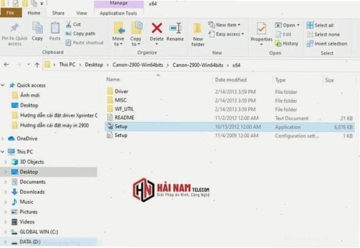The width and height of the screenshot is (360, 248).
Task: Cut the selected file with scissors
Action: [73, 24]
